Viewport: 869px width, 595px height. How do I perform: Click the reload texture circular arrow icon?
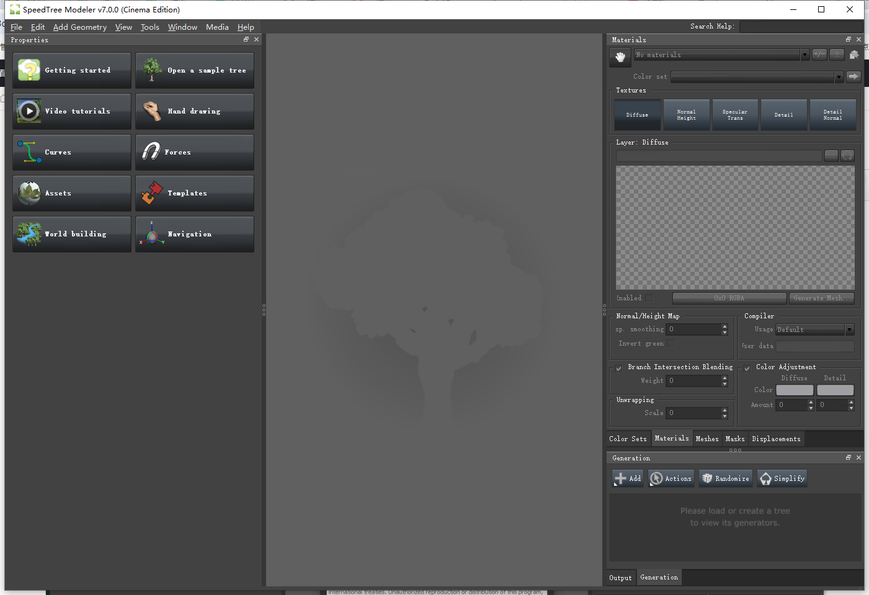[x=847, y=156]
